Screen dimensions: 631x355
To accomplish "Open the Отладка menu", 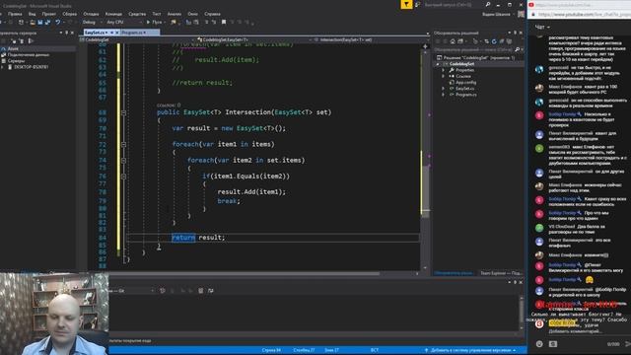I will 91,14.
